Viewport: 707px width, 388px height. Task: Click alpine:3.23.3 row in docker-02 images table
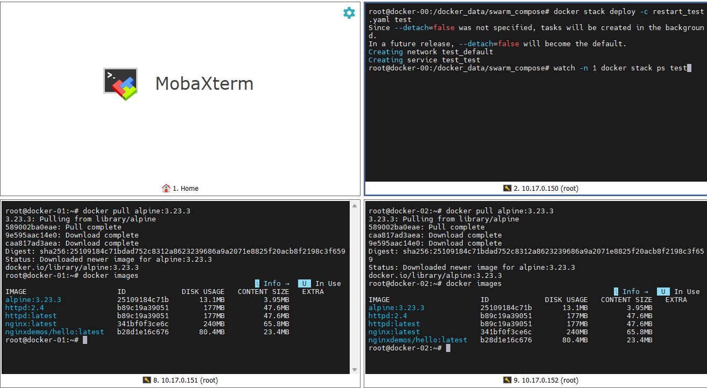point(511,308)
